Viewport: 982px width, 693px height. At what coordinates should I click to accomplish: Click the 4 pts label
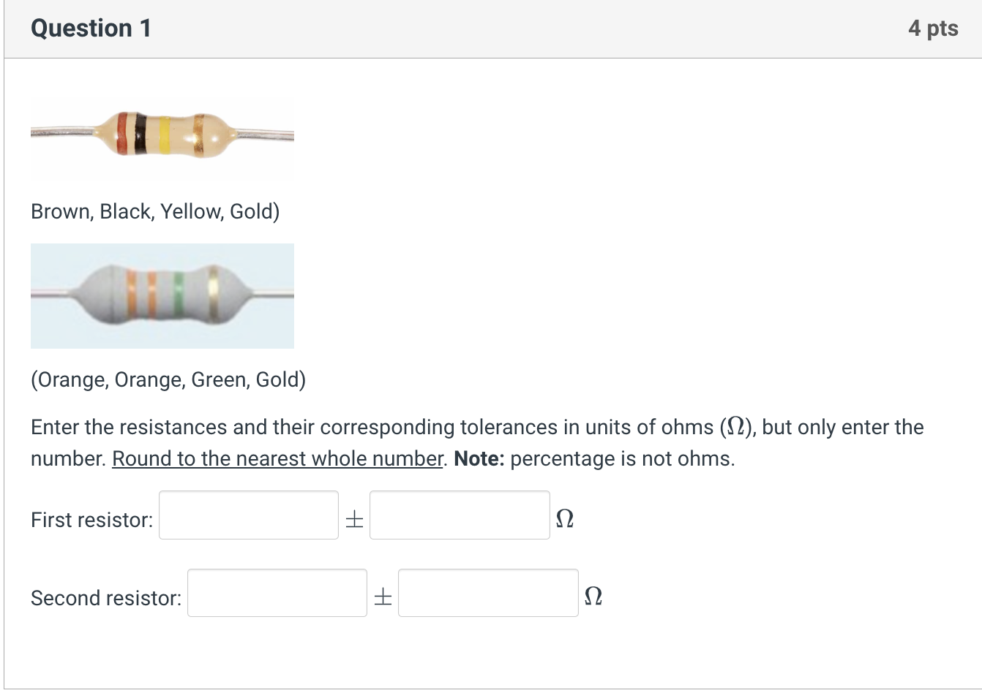933,28
